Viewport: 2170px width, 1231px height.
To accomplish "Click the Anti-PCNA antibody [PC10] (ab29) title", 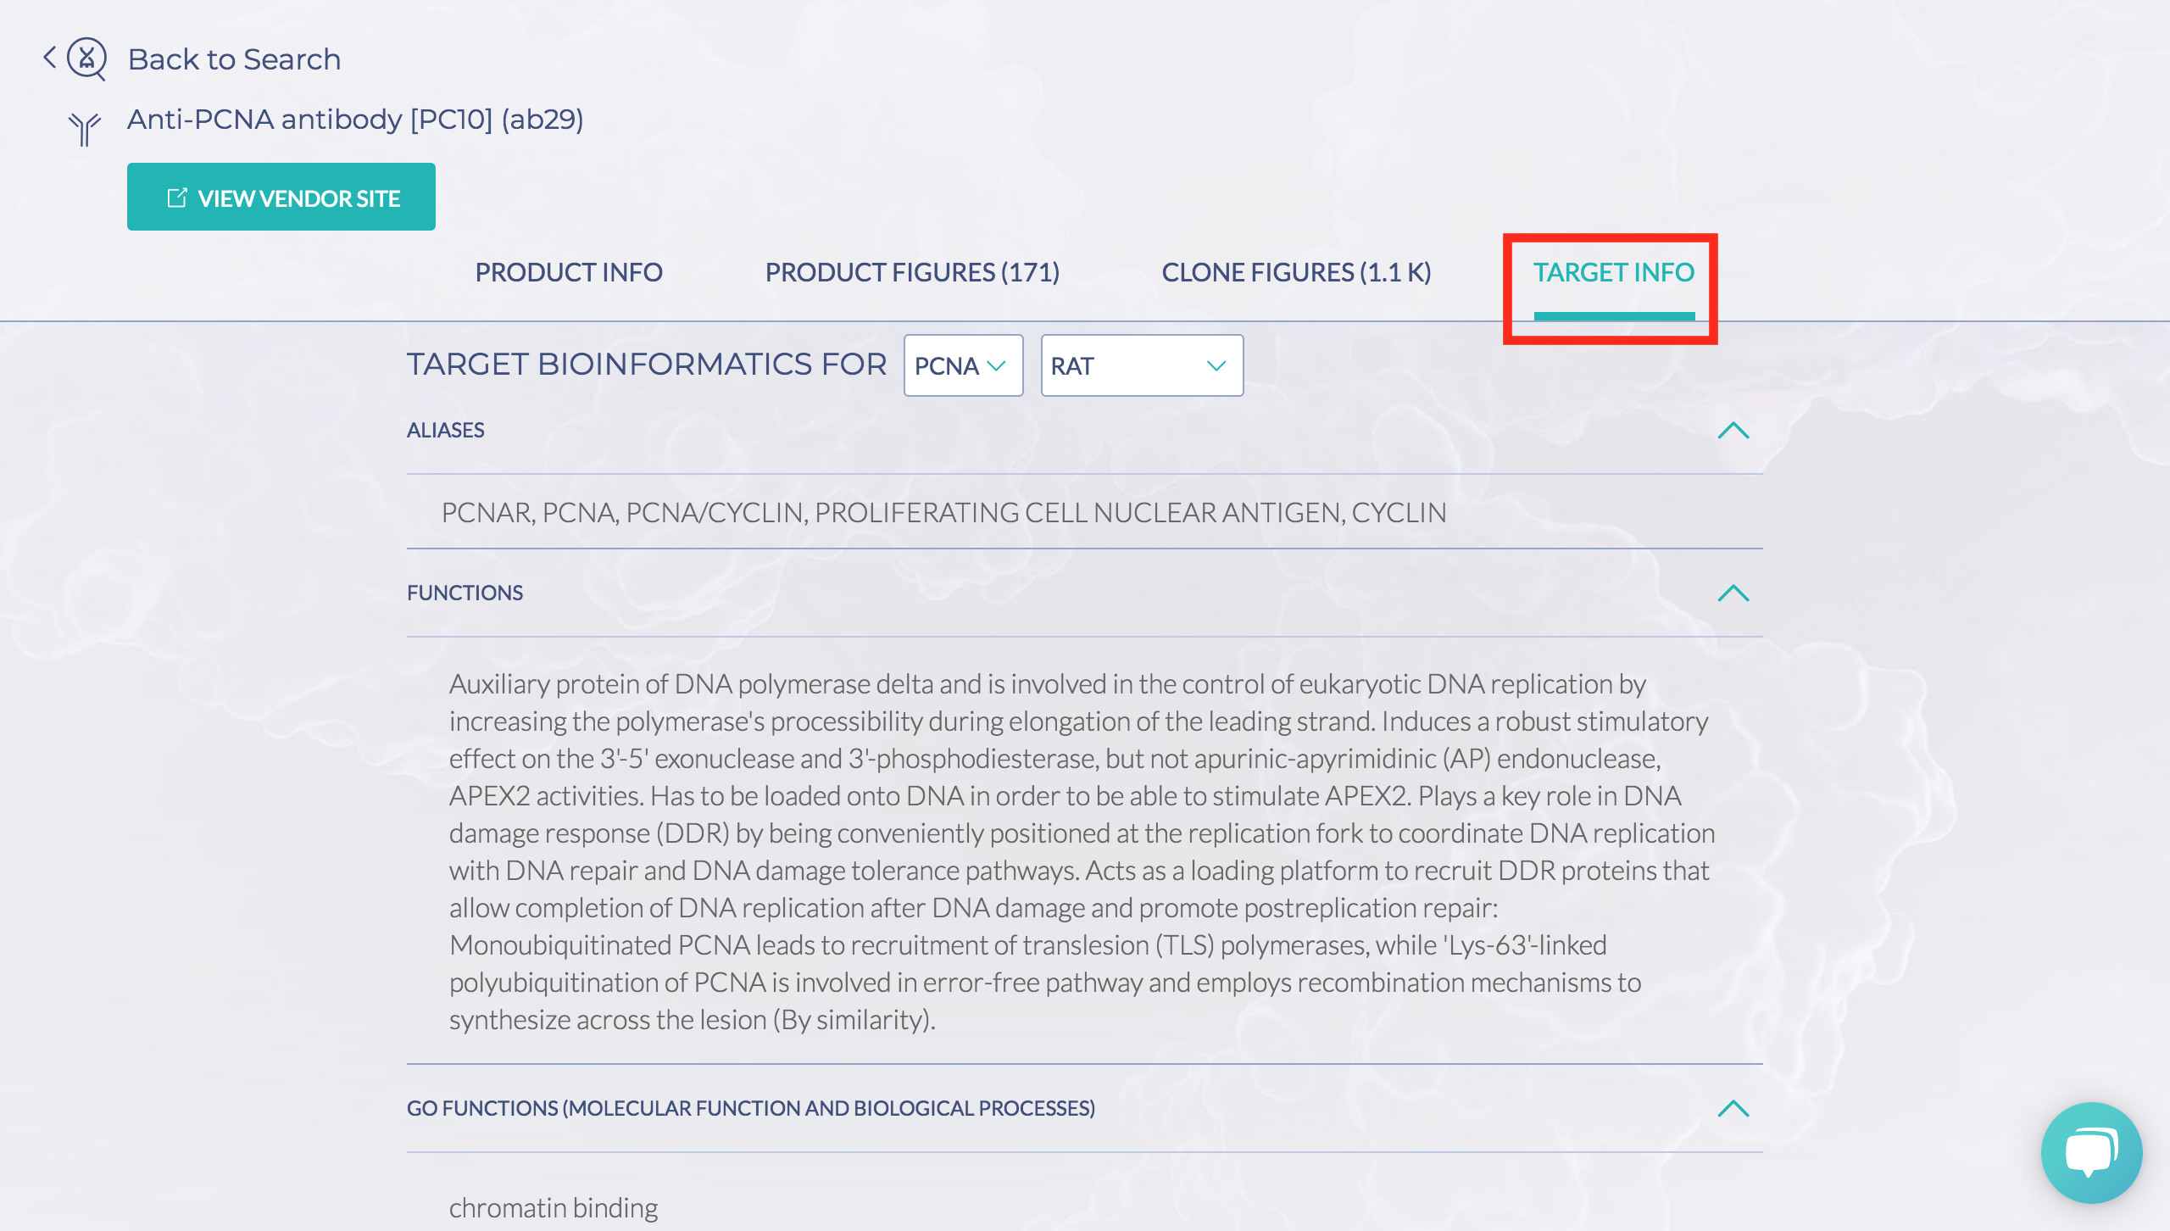I will coord(355,120).
